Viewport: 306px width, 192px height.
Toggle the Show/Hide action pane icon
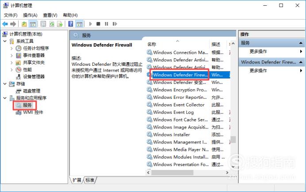pyautogui.click(x=79, y=24)
